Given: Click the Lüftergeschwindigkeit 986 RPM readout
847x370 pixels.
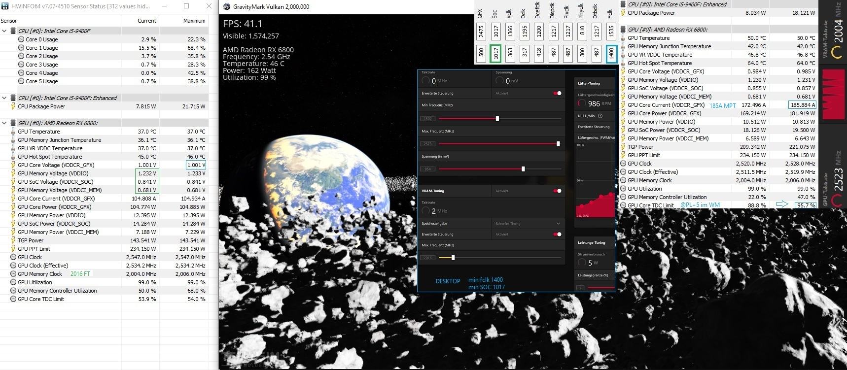Looking at the screenshot, I should coord(595,103).
